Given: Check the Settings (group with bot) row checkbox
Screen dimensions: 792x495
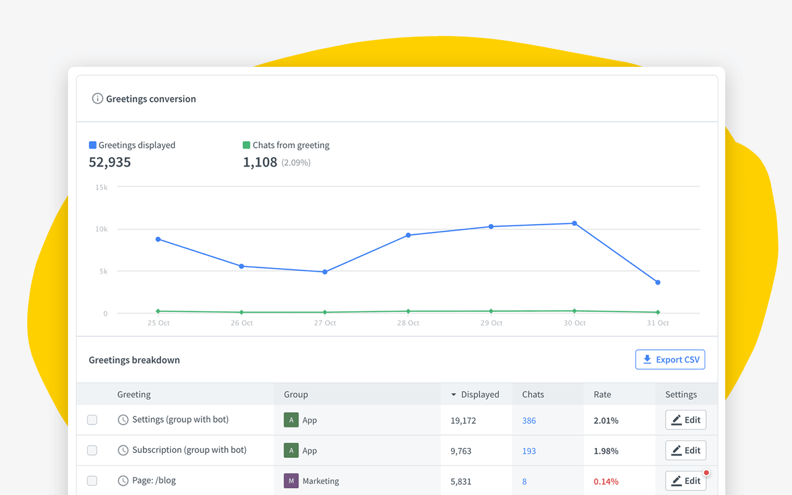Looking at the screenshot, I should click(x=92, y=420).
